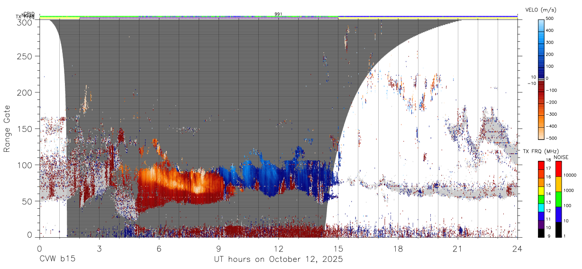Viewport: 582px width, 269px height.
Task: Click the 14 label on TX FRQ legend
Action: point(549,194)
